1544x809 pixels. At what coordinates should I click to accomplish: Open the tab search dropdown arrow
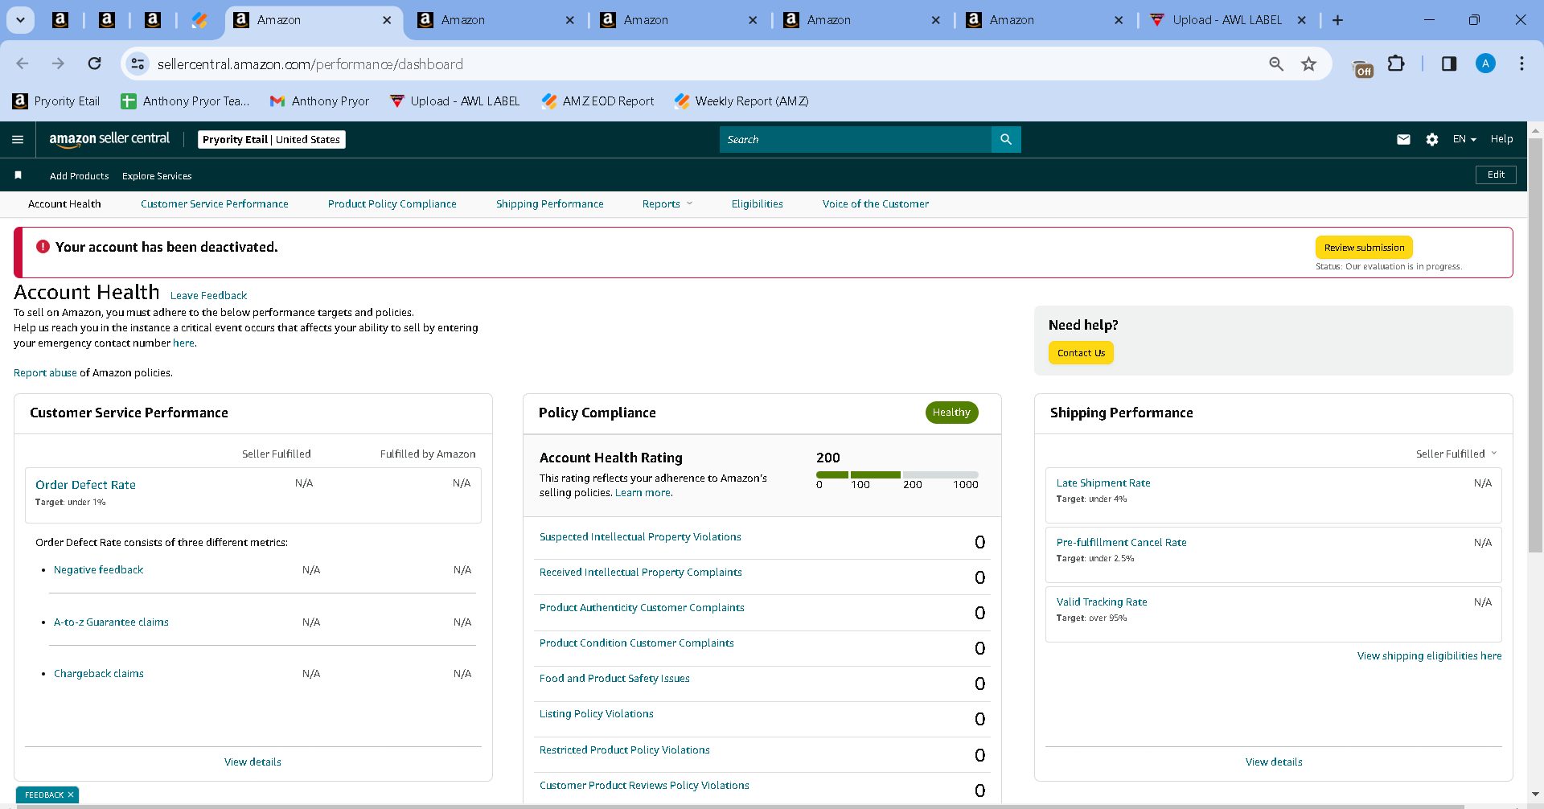pos(20,20)
